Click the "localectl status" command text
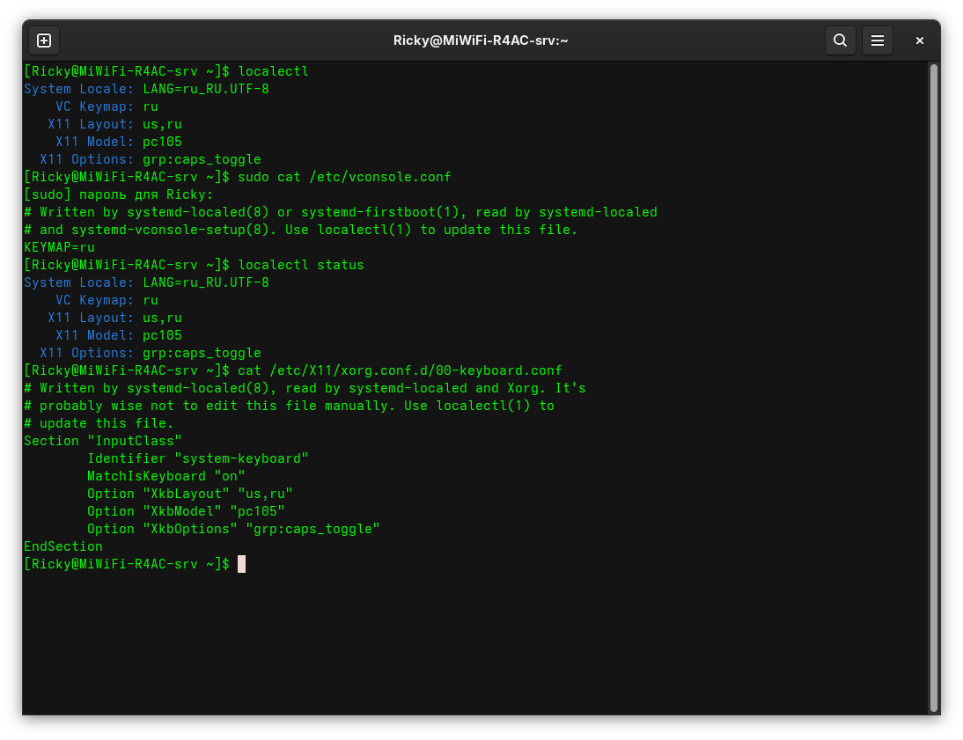 301,265
